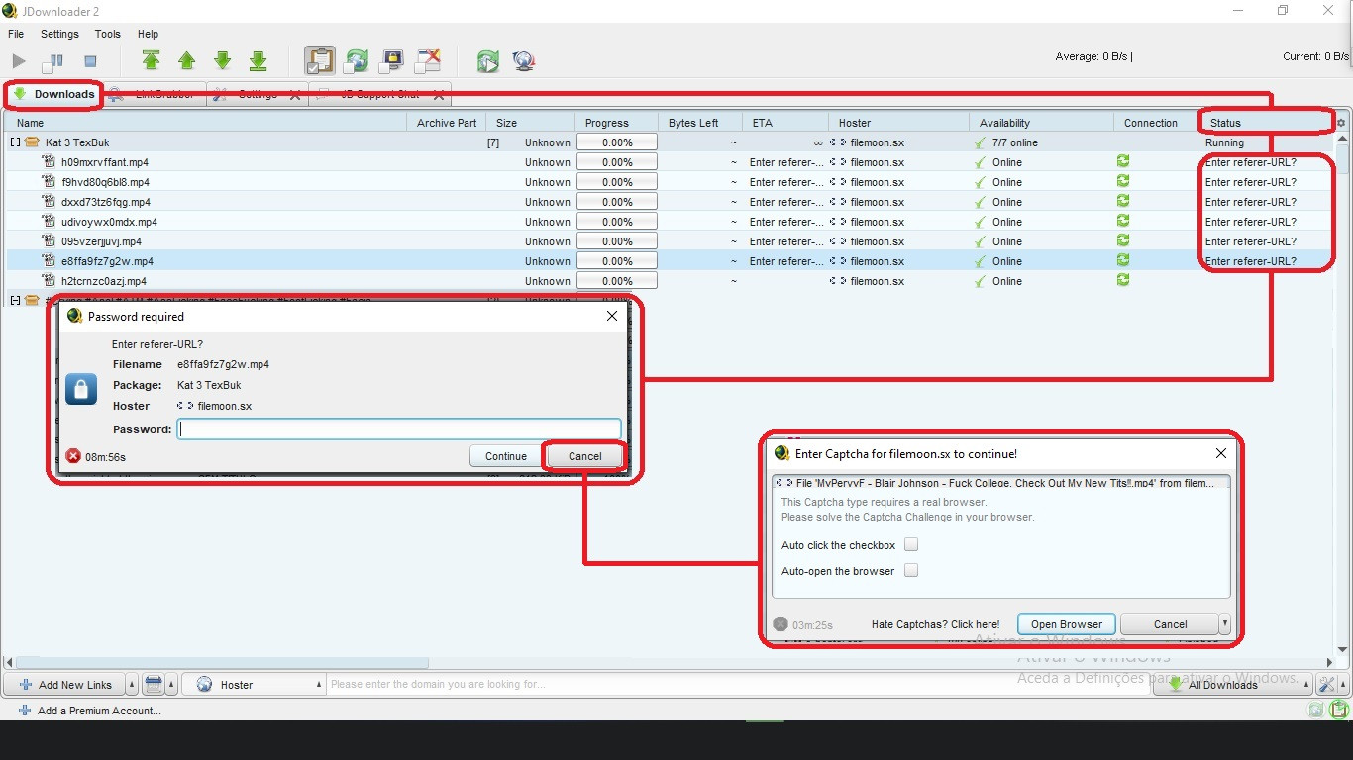Move selected link to bottom of list
Image resolution: width=1353 pixels, height=760 pixels.
point(258,61)
